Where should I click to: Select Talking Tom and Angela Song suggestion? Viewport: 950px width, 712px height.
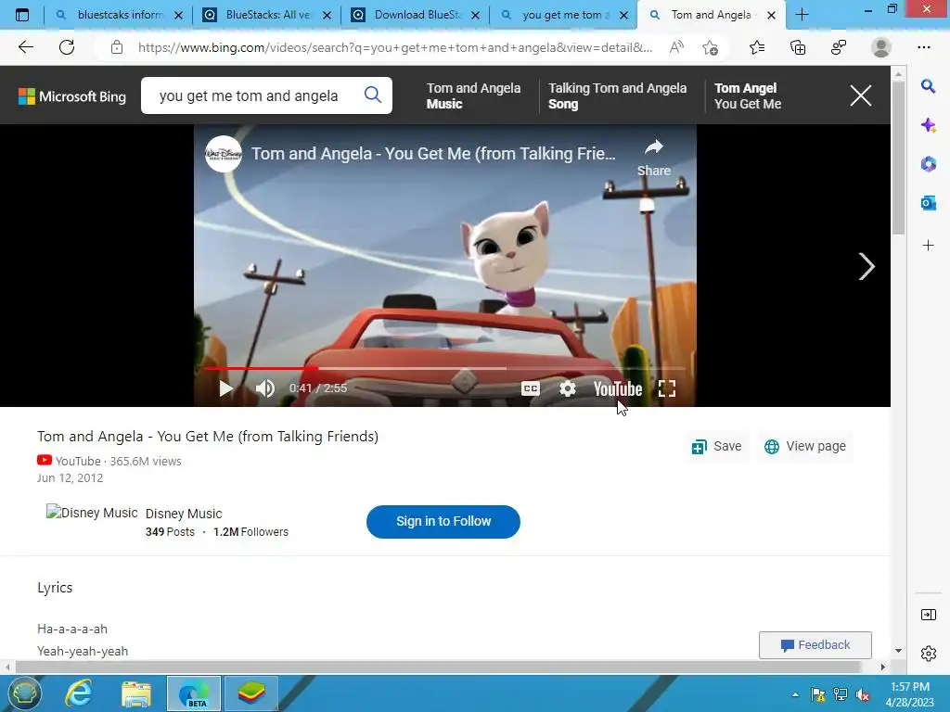tap(617, 95)
